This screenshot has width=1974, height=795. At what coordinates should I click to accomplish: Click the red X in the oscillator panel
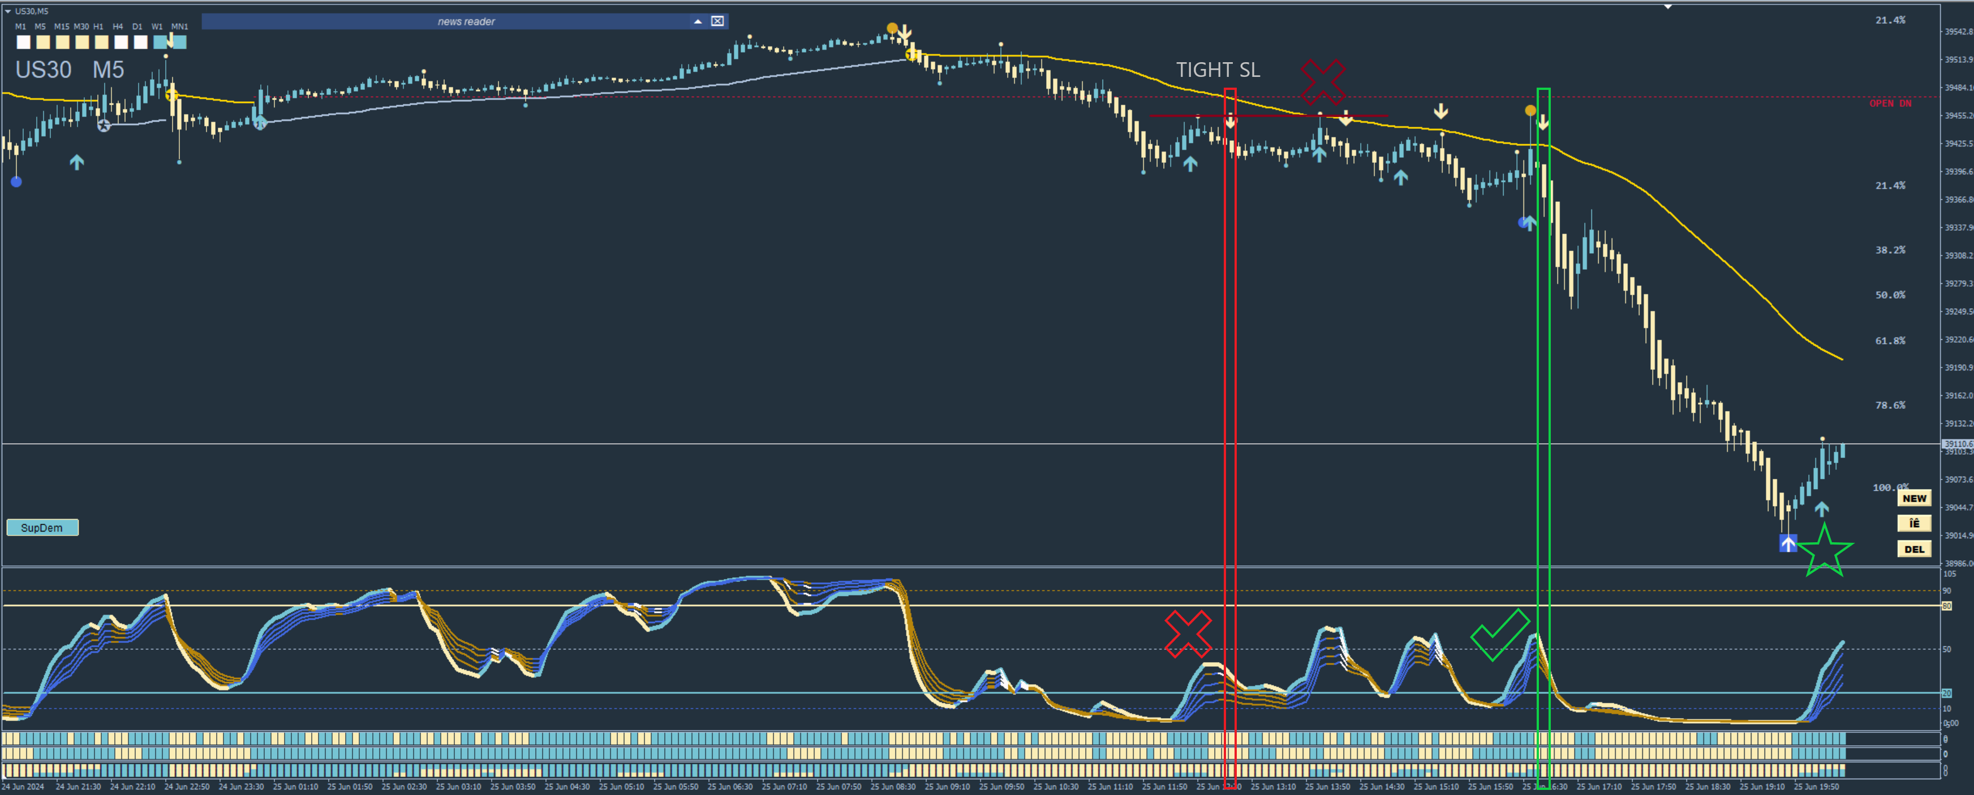click(1188, 634)
